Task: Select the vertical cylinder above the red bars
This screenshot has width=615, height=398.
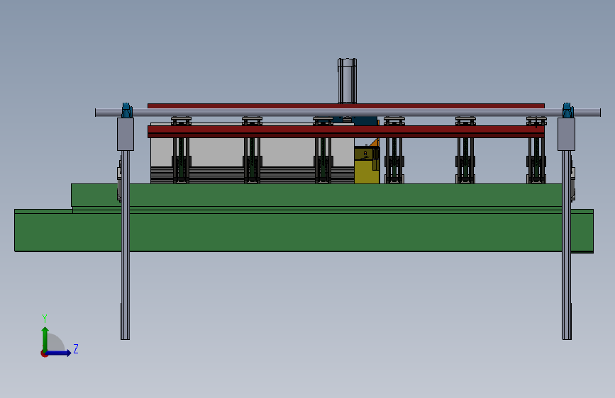Action: pyautogui.click(x=347, y=81)
